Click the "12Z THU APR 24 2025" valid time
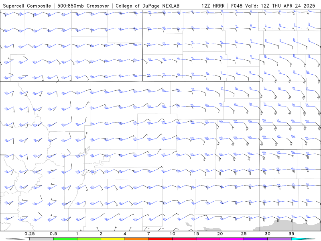Image resolution: width=321 pixels, height=241 pixels. [288, 6]
